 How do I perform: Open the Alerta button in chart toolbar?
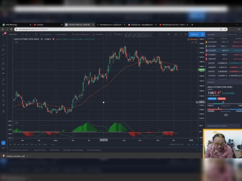pyautogui.click(x=118, y=34)
